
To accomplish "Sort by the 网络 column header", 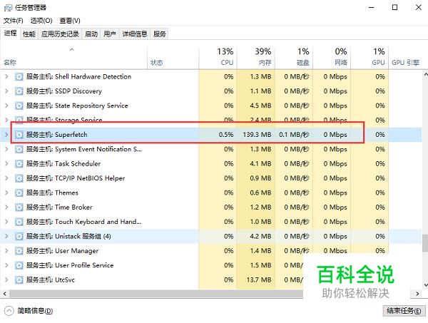I will tap(332, 57).
